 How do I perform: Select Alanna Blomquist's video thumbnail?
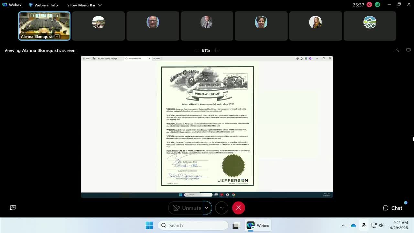pos(44,26)
